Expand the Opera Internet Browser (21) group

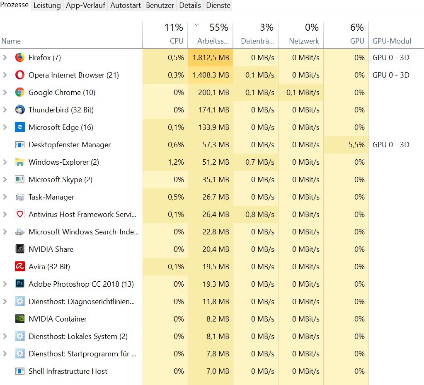pyautogui.click(x=5, y=75)
